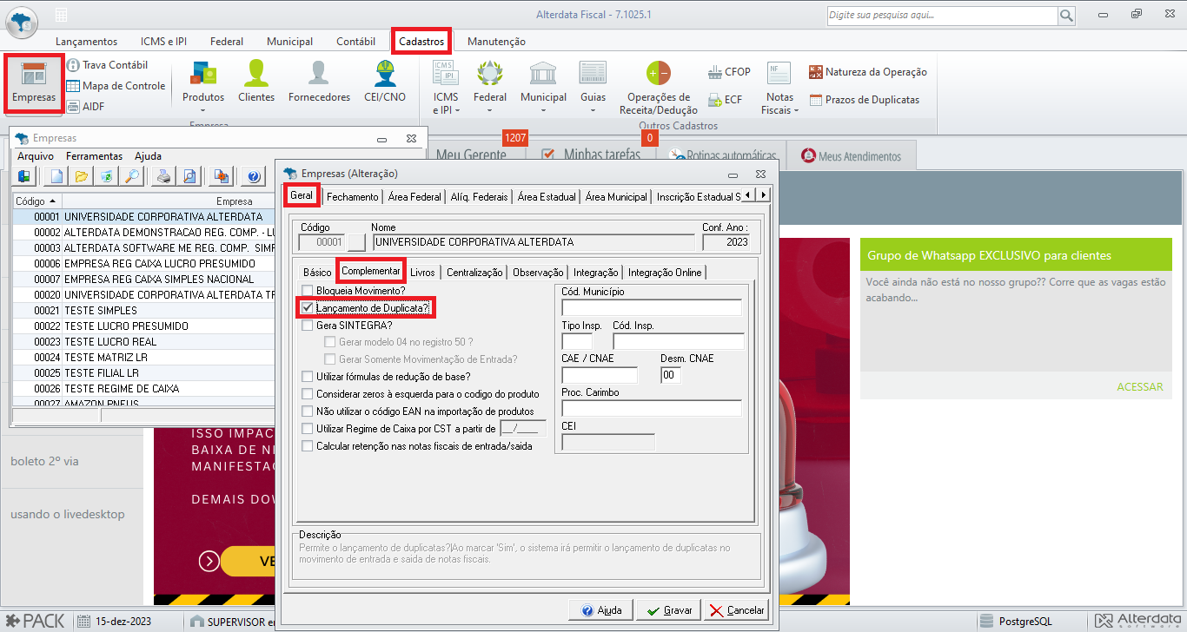
Task: Click the new blank record icon in Empresas window
Action: point(56,176)
